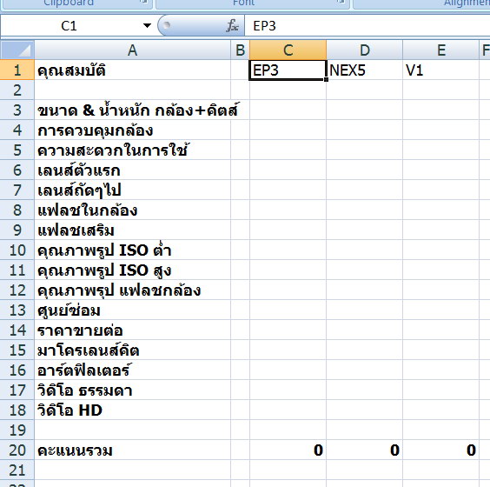Select column D header

tap(364, 50)
